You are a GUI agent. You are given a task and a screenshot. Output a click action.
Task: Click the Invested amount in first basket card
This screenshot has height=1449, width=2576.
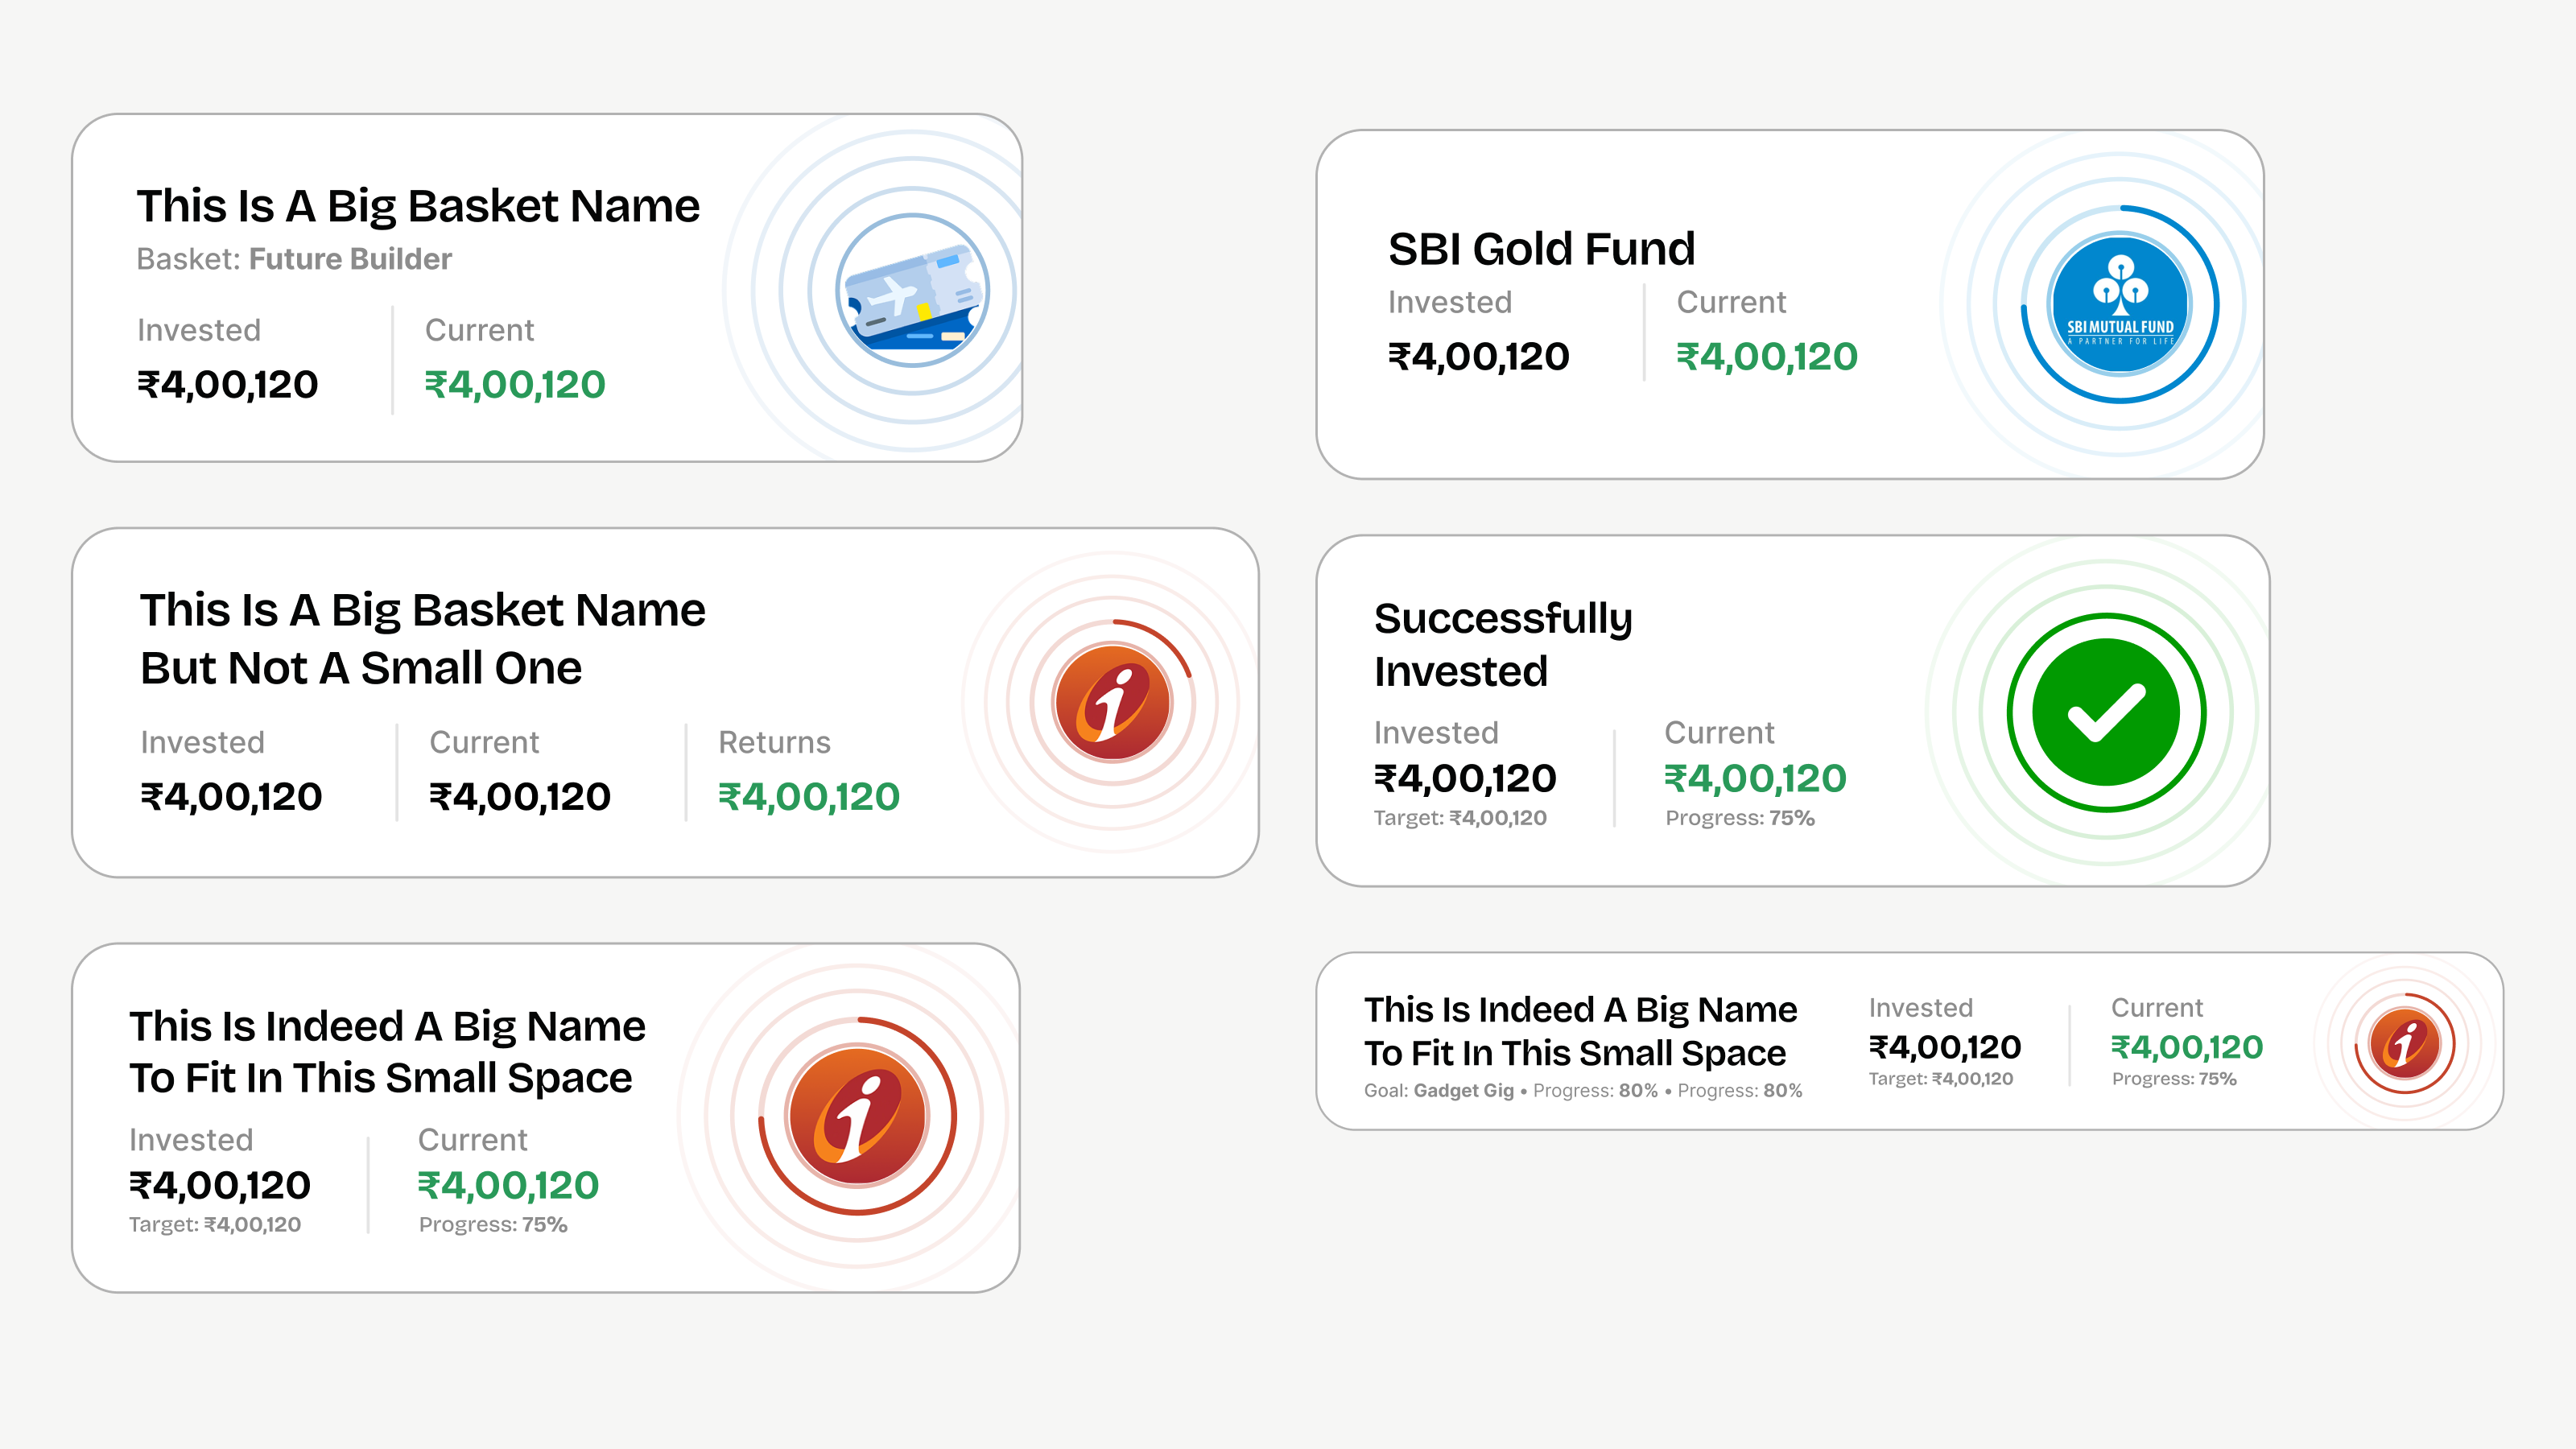coord(227,385)
